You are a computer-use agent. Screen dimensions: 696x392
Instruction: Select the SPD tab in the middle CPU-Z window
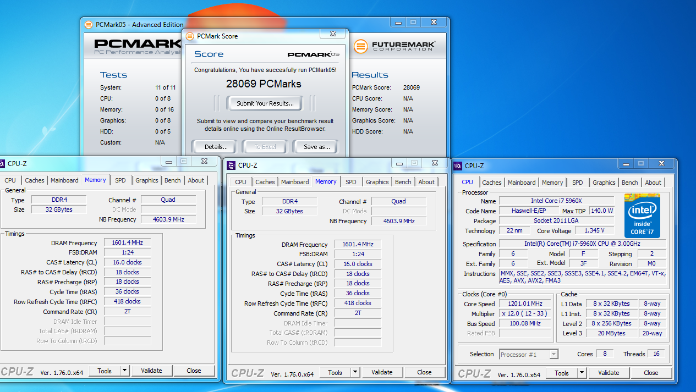pyautogui.click(x=351, y=182)
